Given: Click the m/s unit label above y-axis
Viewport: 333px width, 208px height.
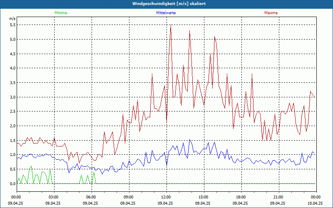Looking at the screenshot, I should click(x=12, y=19).
